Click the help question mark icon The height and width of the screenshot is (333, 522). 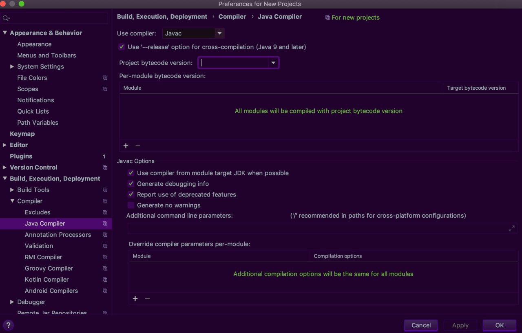(x=8, y=325)
